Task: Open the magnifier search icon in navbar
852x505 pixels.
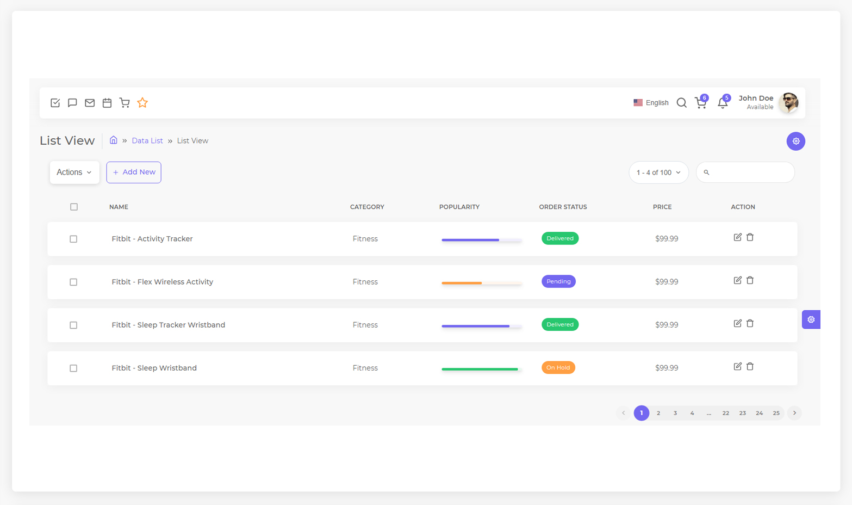Action: pyautogui.click(x=681, y=103)
